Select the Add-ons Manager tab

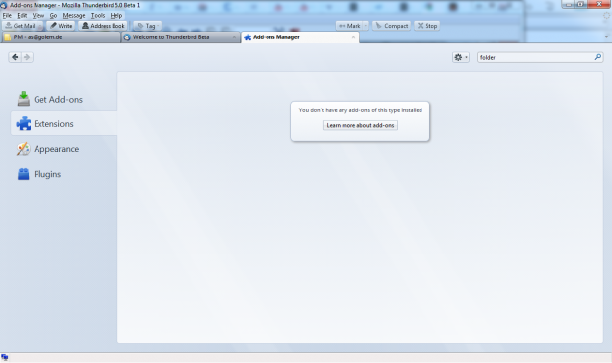pyautogui.click(x=300, y=37)
